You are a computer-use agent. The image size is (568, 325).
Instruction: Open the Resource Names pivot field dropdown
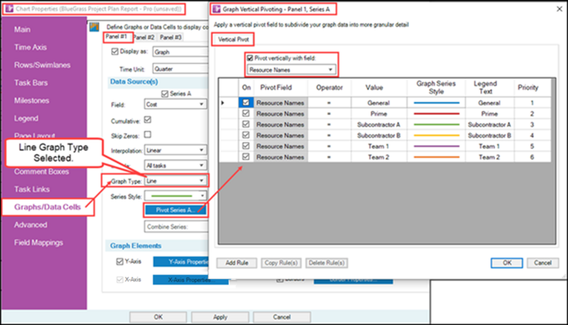(291, 70)
